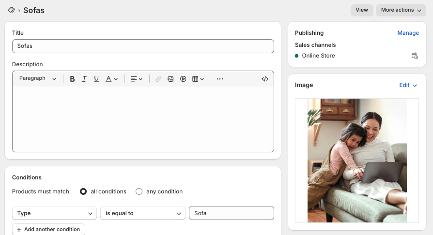
Task: Click the Manage publishing link
Action: 408,33
